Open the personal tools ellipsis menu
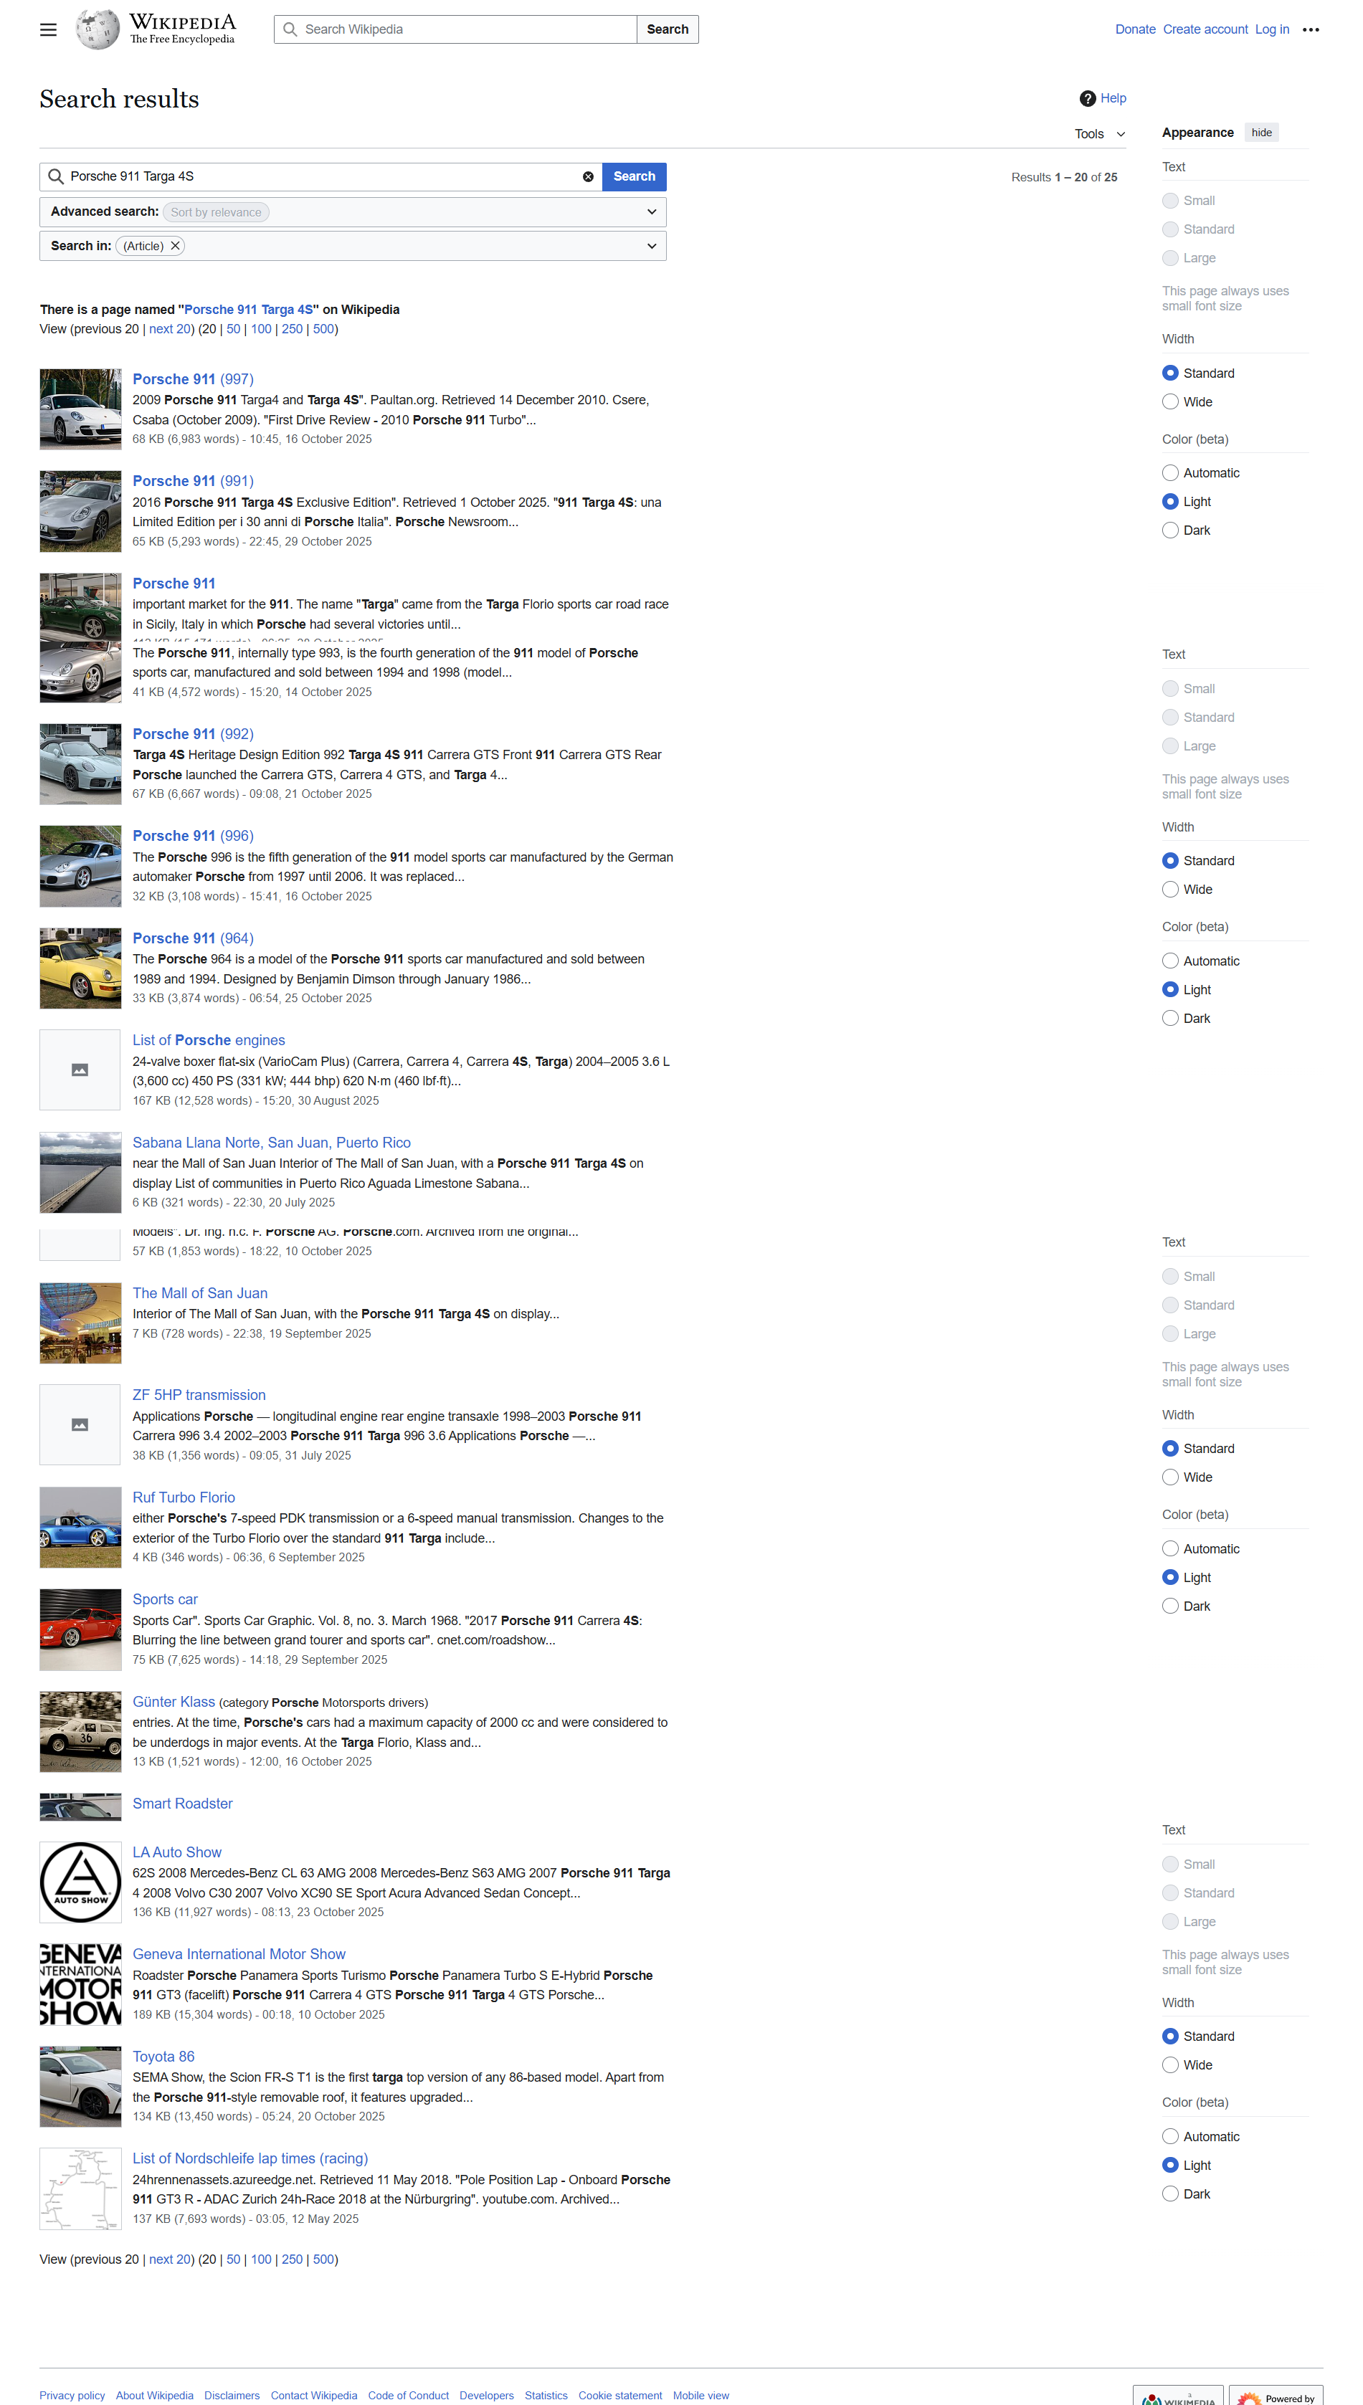 (1311, 30)
